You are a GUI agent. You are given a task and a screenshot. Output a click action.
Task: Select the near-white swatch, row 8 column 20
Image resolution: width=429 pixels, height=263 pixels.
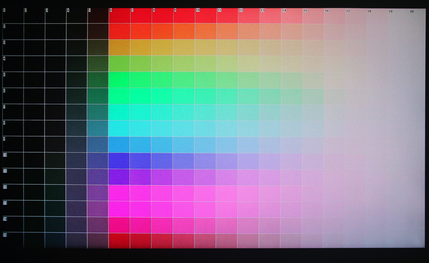415,128
